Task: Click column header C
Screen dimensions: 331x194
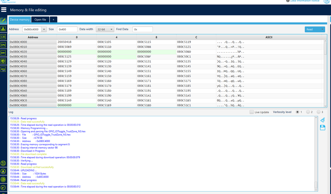Action: tap(196, 37)
